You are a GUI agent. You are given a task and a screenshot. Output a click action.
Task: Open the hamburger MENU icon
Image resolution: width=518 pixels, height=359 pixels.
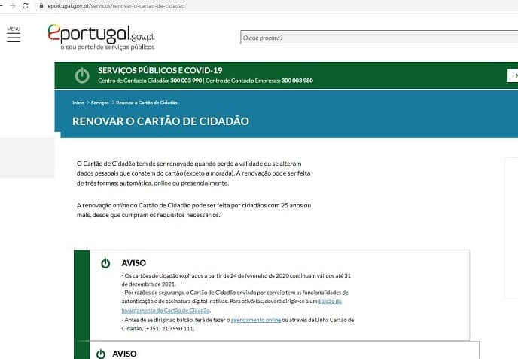[x=14, y=35]
